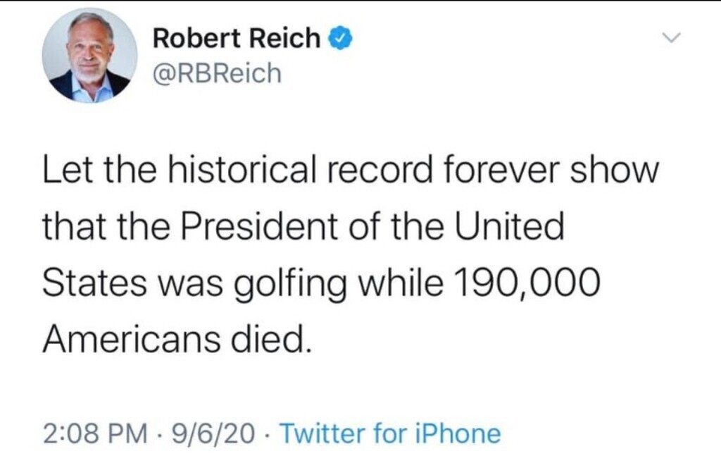The image size is (721, 456).
Task: Click the blue verified checkmark badge
Action: [x=340, y=39]
